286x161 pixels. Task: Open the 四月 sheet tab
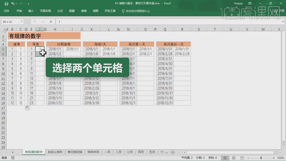pyautogui.click(x=141, y=152)
